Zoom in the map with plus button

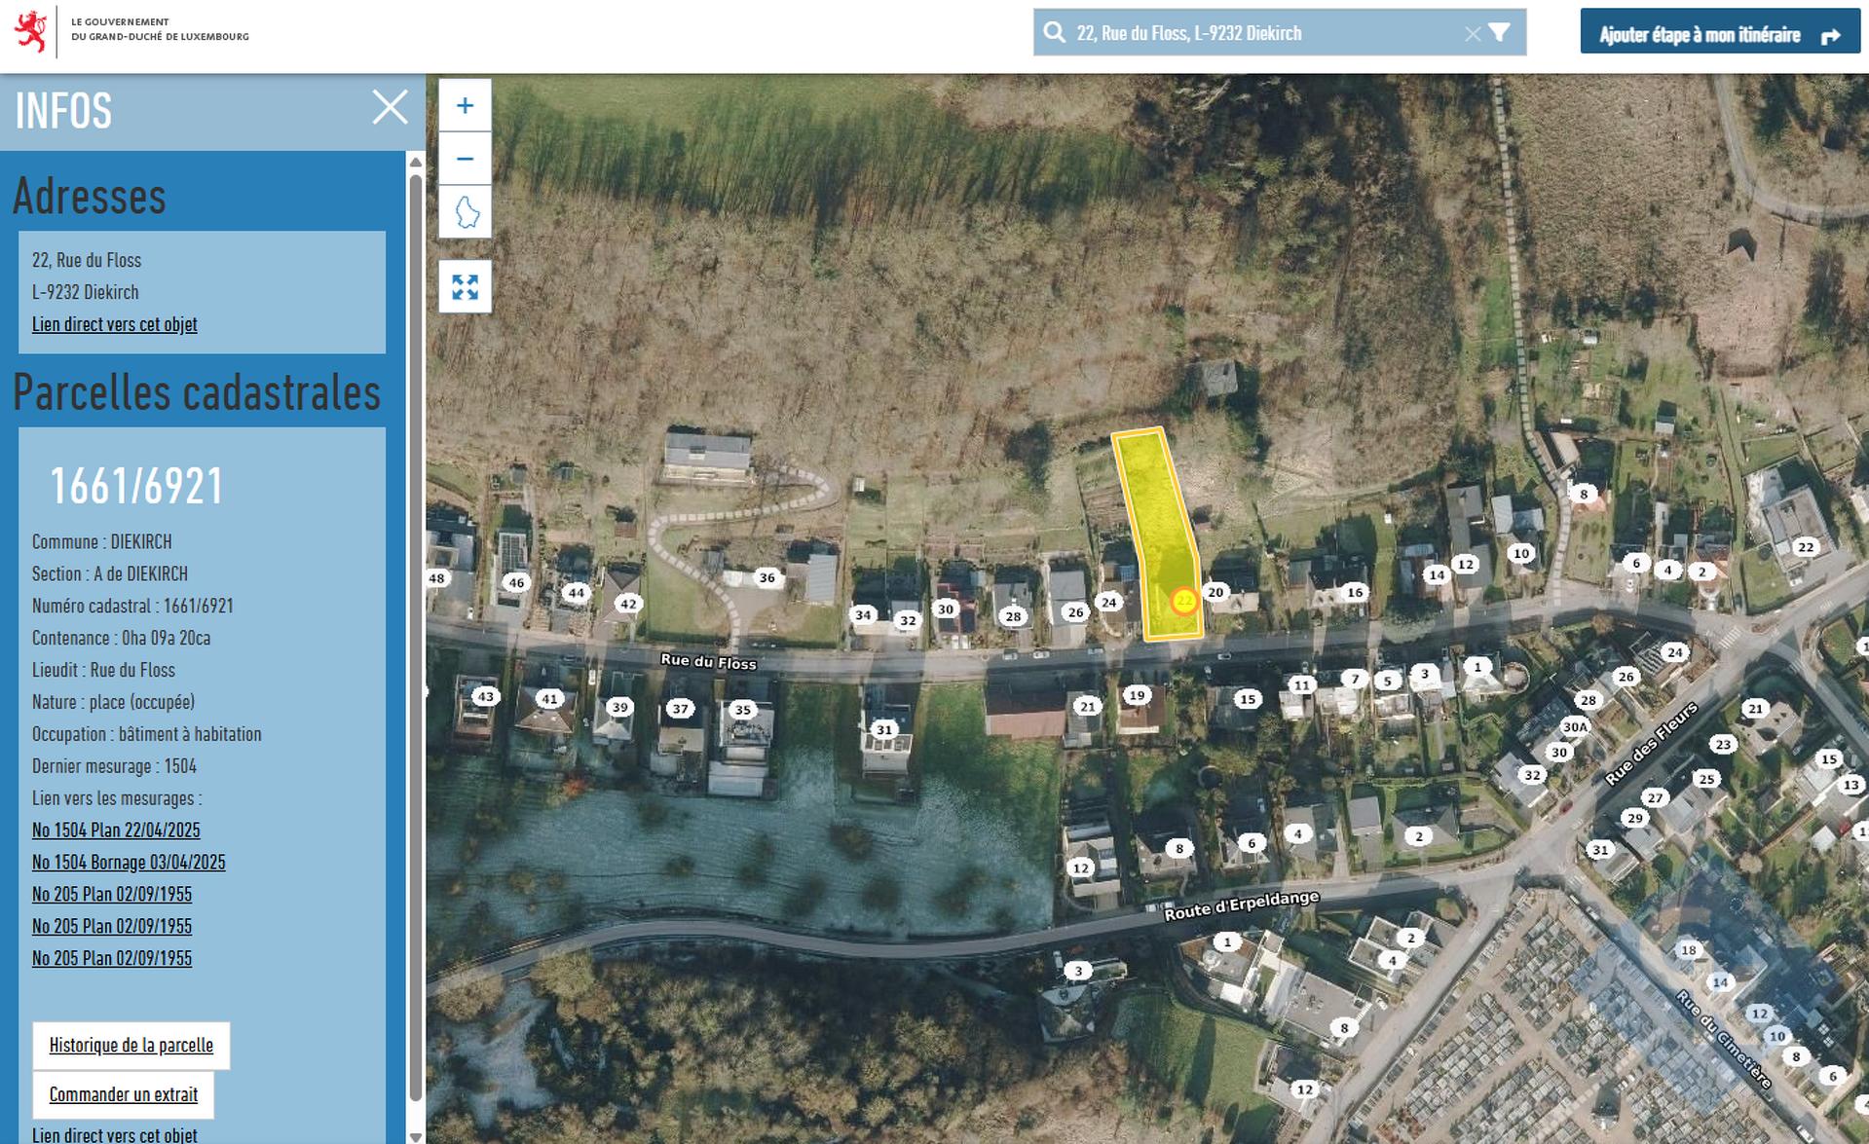click(465, 105)
